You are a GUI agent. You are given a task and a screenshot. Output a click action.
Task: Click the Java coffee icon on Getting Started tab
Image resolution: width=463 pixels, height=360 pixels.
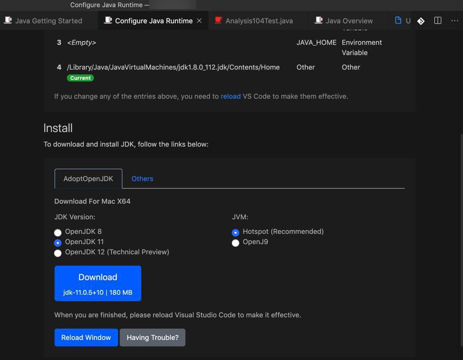click(x=8, y=20)
